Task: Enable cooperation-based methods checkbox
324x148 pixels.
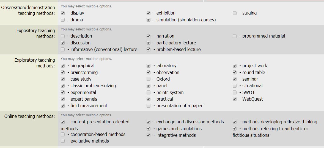Action: coord(63,134)
